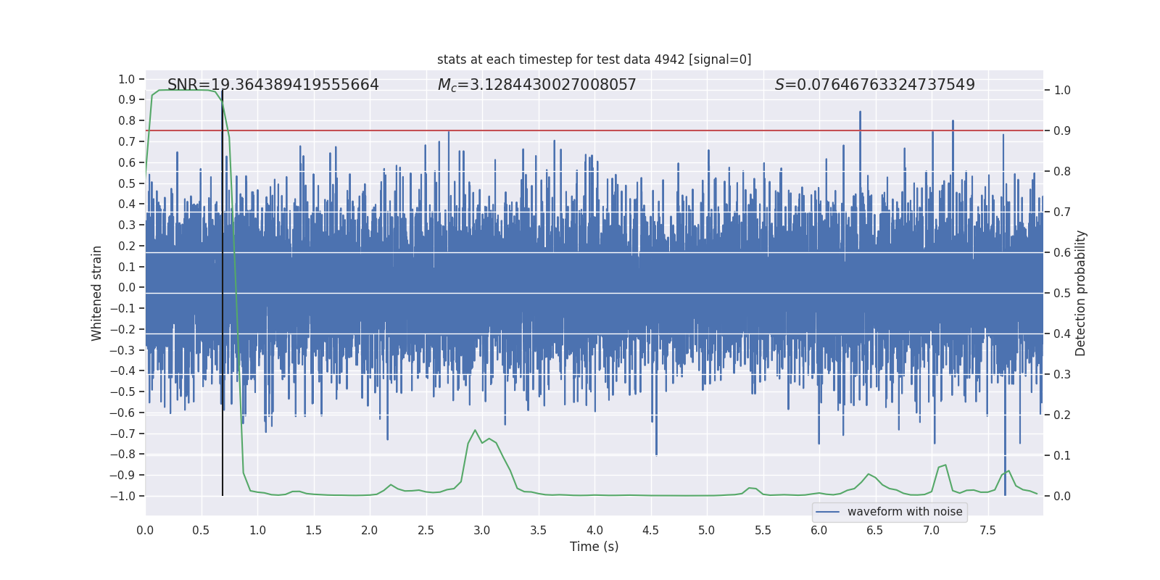The image size is (1160, 580).
Task: Select the S=0.0764 annotation text
Action: point(874,85)
